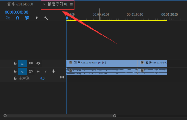The width and height of the screenshot is (187, 120).
Task: Switch to the 复件 -281145500 sequence tab
Action: 20,4
